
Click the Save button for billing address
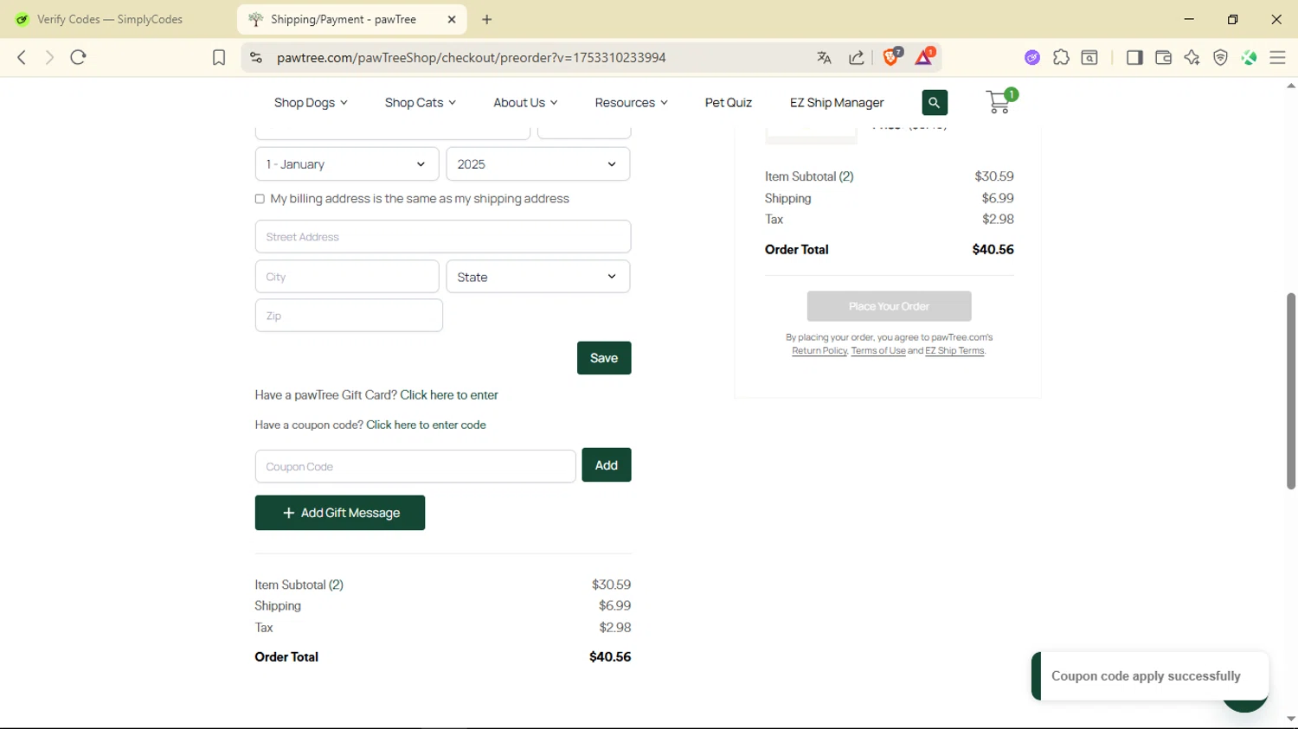tap(604, 358)
